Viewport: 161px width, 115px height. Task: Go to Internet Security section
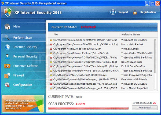point(23,47)
